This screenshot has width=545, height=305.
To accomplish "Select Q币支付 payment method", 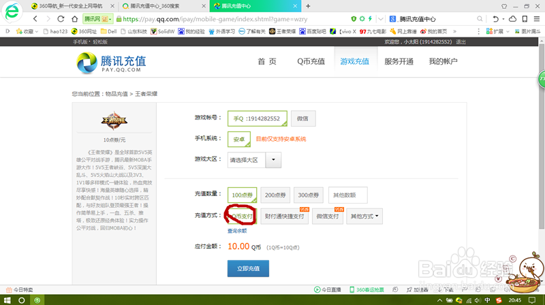I will coord(242,216).
